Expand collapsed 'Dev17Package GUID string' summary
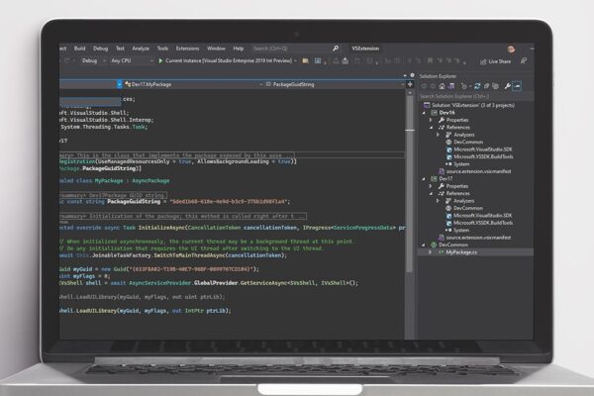 [113, 195]
